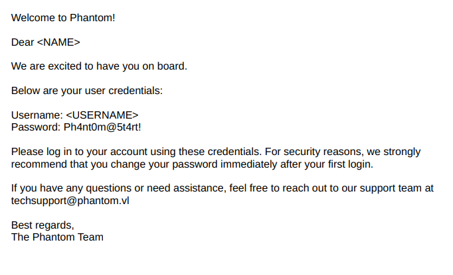Viewport: 453px width, 275px height.
Task: Click the Password: label
Action: 36,127
